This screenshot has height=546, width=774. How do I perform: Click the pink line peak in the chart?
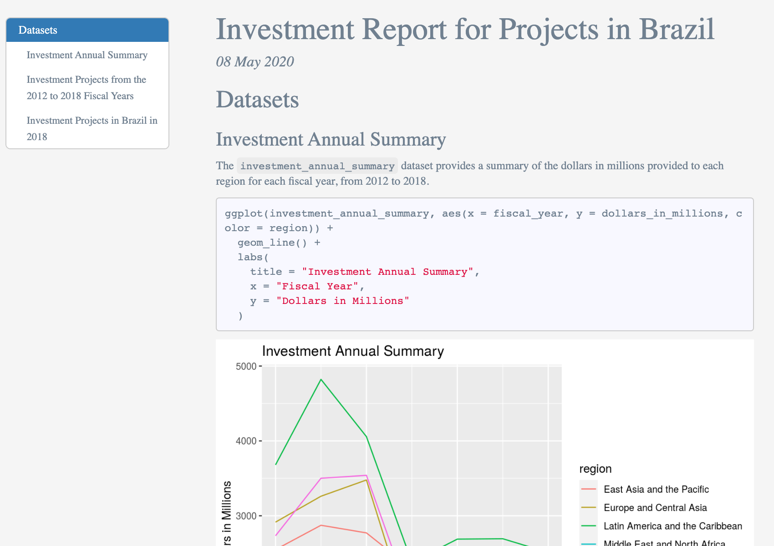point(367,475)
